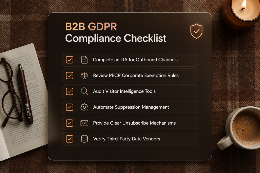260x173 pixels.
Task: Select the 'Provide Clear Unsubscribe Mechanisms' text
Action: tap(134, 123)
